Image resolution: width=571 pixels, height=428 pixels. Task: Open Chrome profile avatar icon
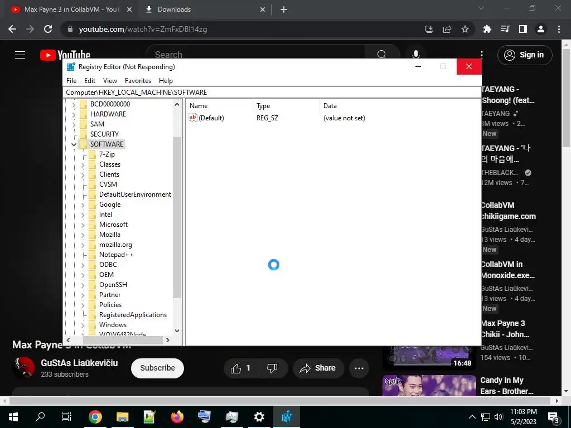tap(541, 29)
